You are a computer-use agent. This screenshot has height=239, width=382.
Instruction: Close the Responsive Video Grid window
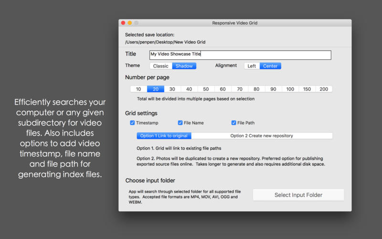123,23
